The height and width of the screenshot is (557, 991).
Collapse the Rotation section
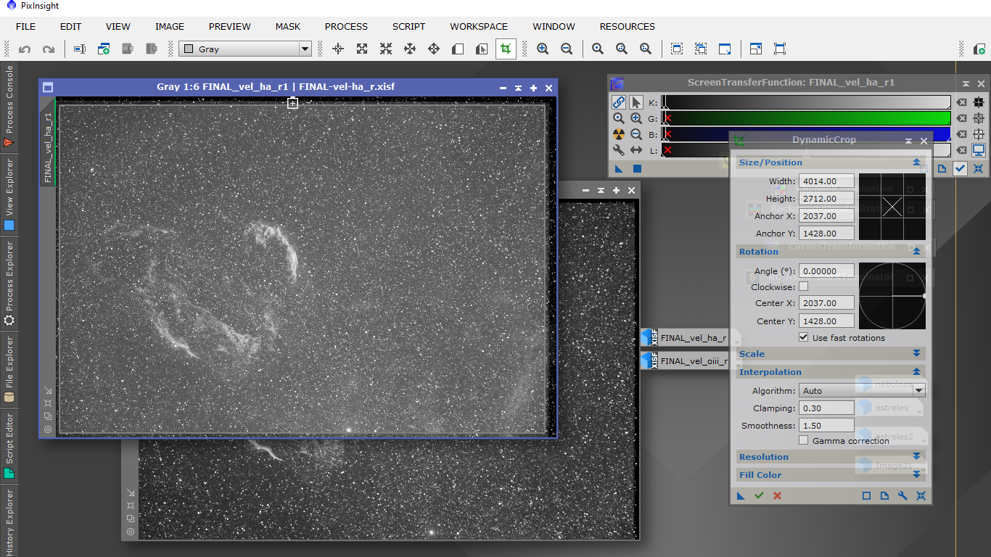click(916, 252)
